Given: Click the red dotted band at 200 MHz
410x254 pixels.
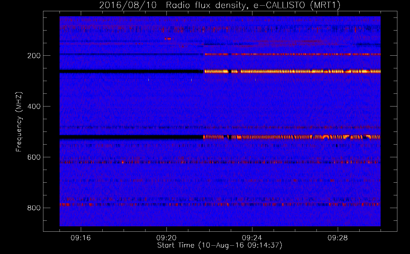Looking at the screenshot, I should pyautogui.click(x=293, y=54).
